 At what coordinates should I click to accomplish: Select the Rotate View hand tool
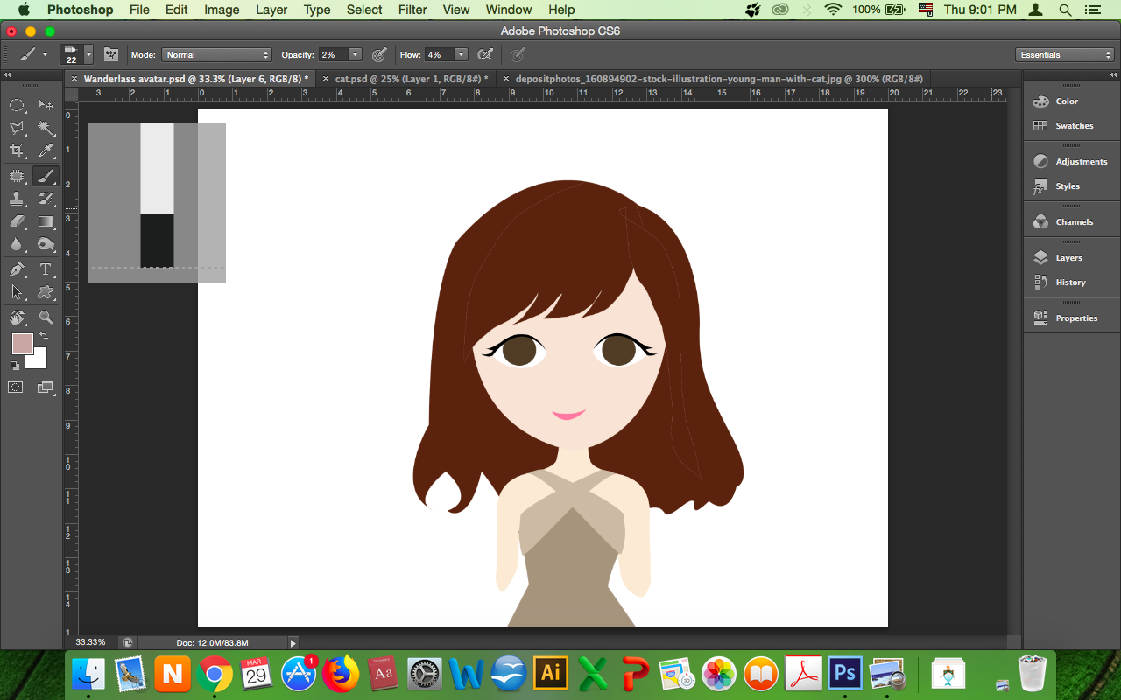[x=17, y=317]
